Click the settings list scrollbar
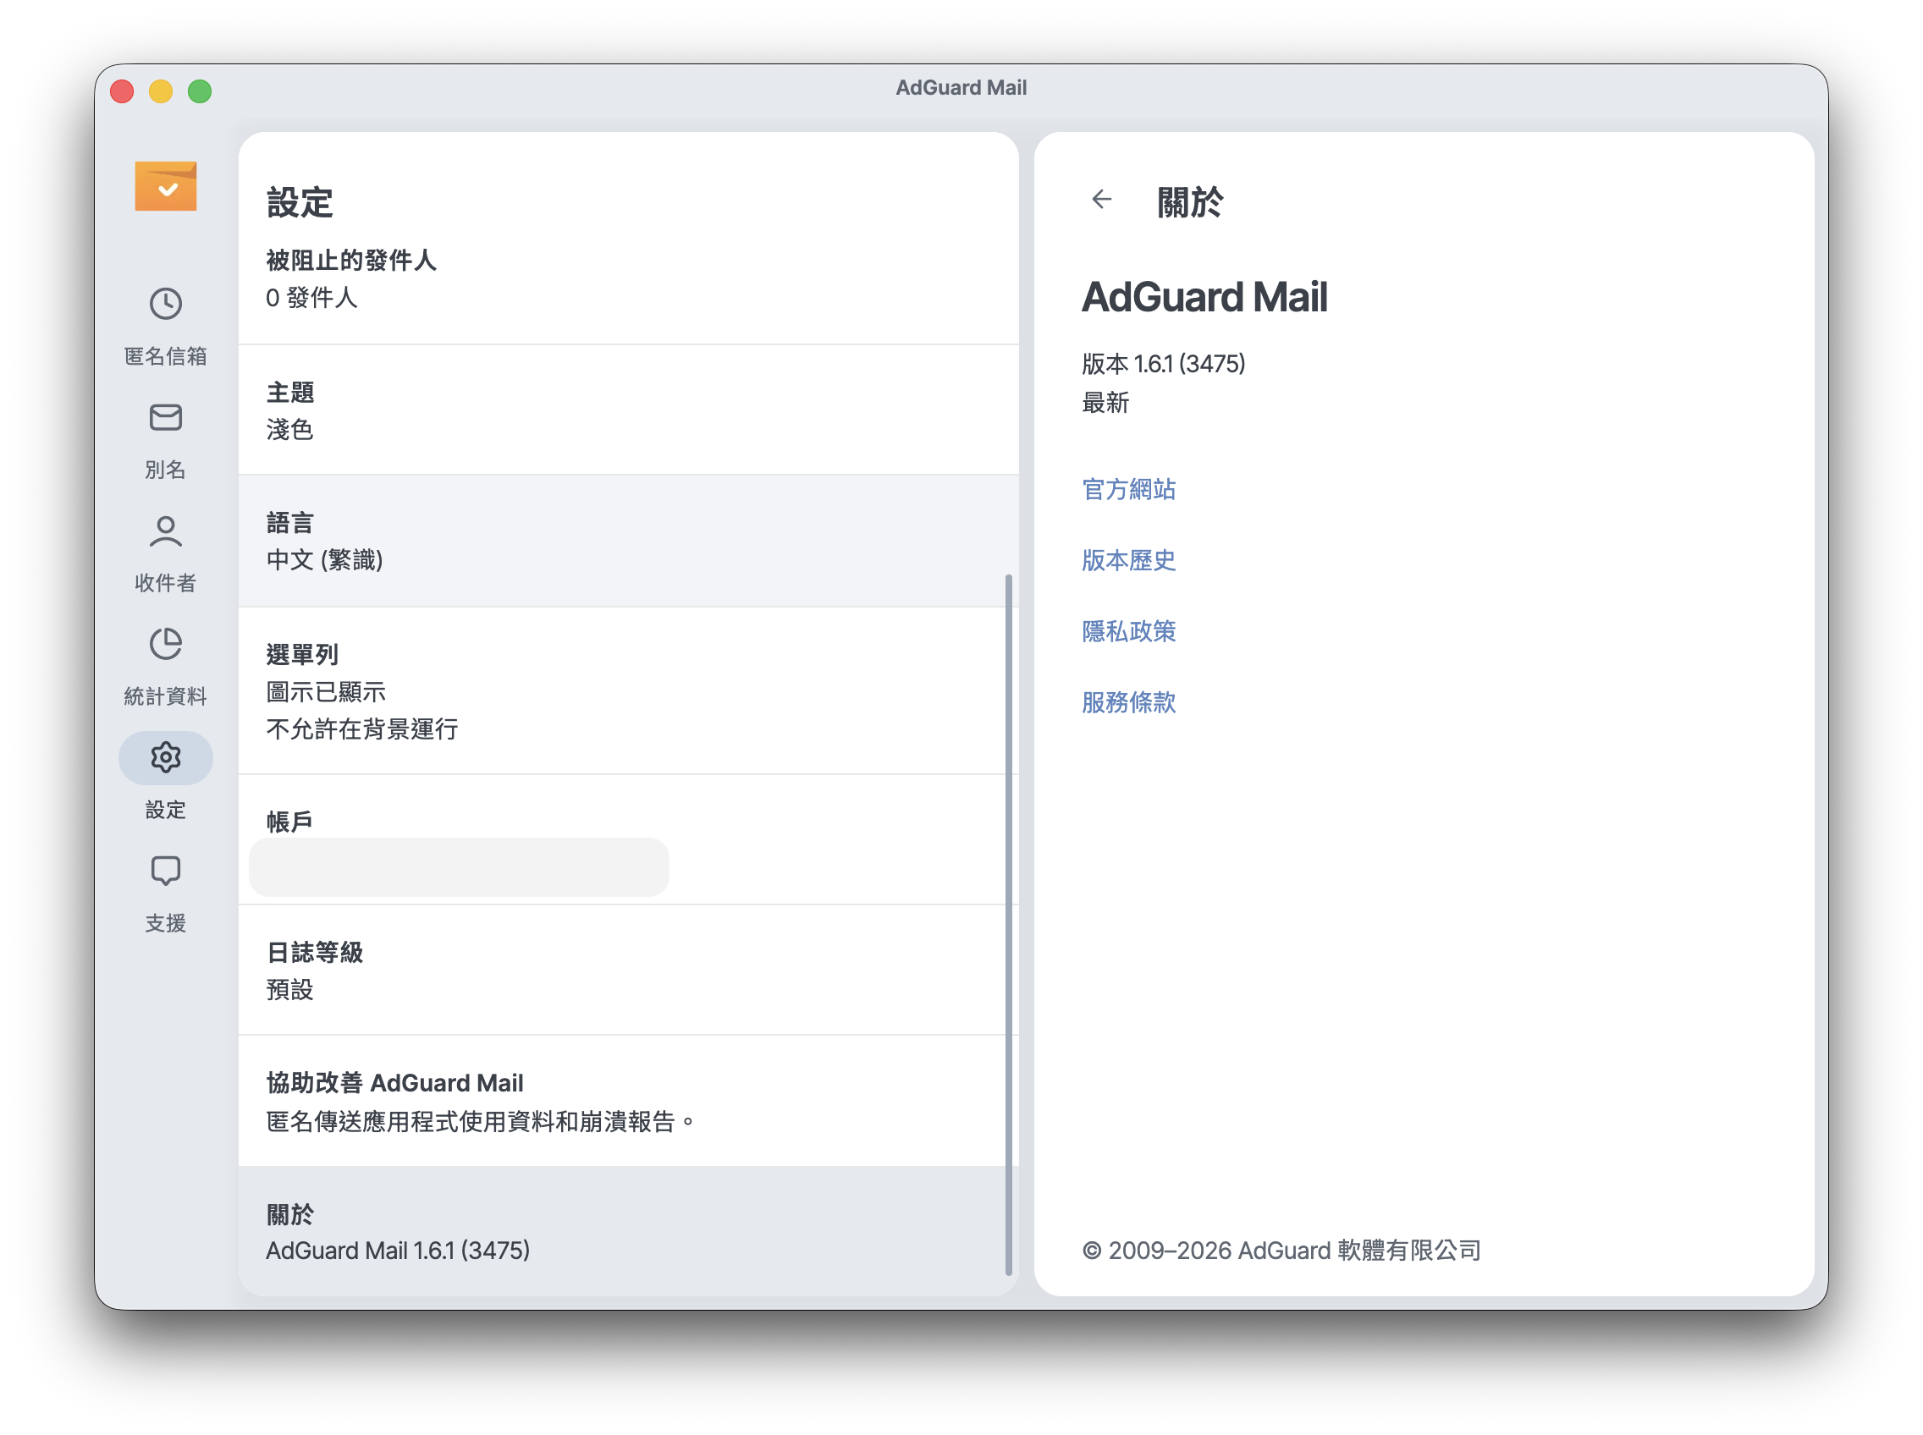 (x=1008, y=925)
